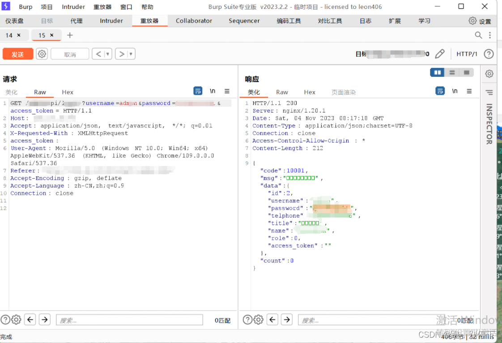
Task: Open response search help icon
Action: [247, 319]
